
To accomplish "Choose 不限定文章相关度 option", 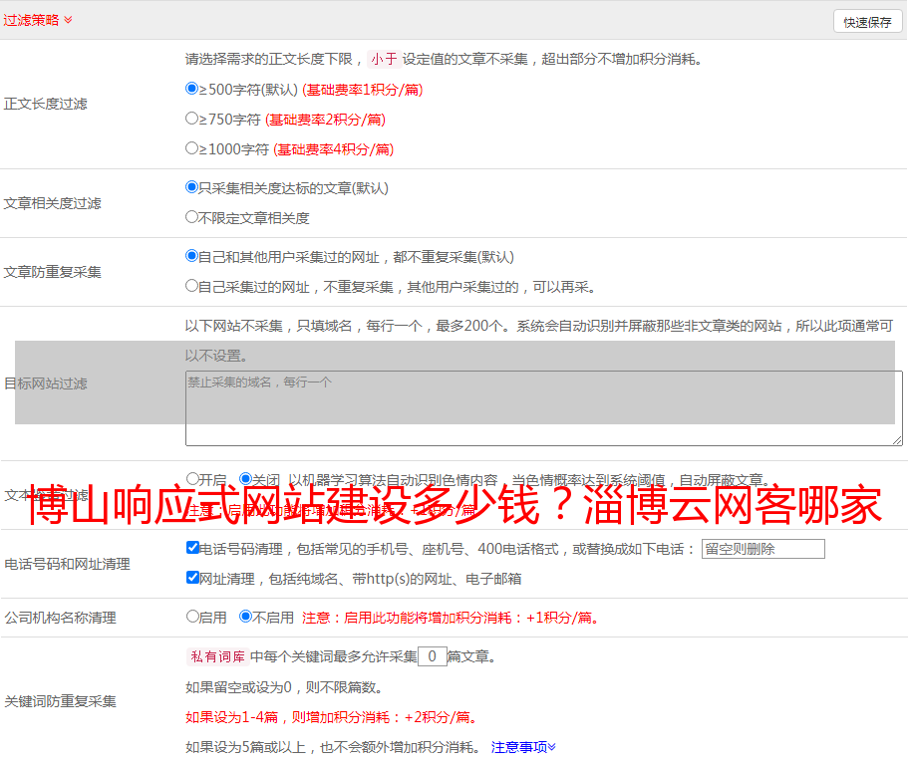I will tap(192, 217).
